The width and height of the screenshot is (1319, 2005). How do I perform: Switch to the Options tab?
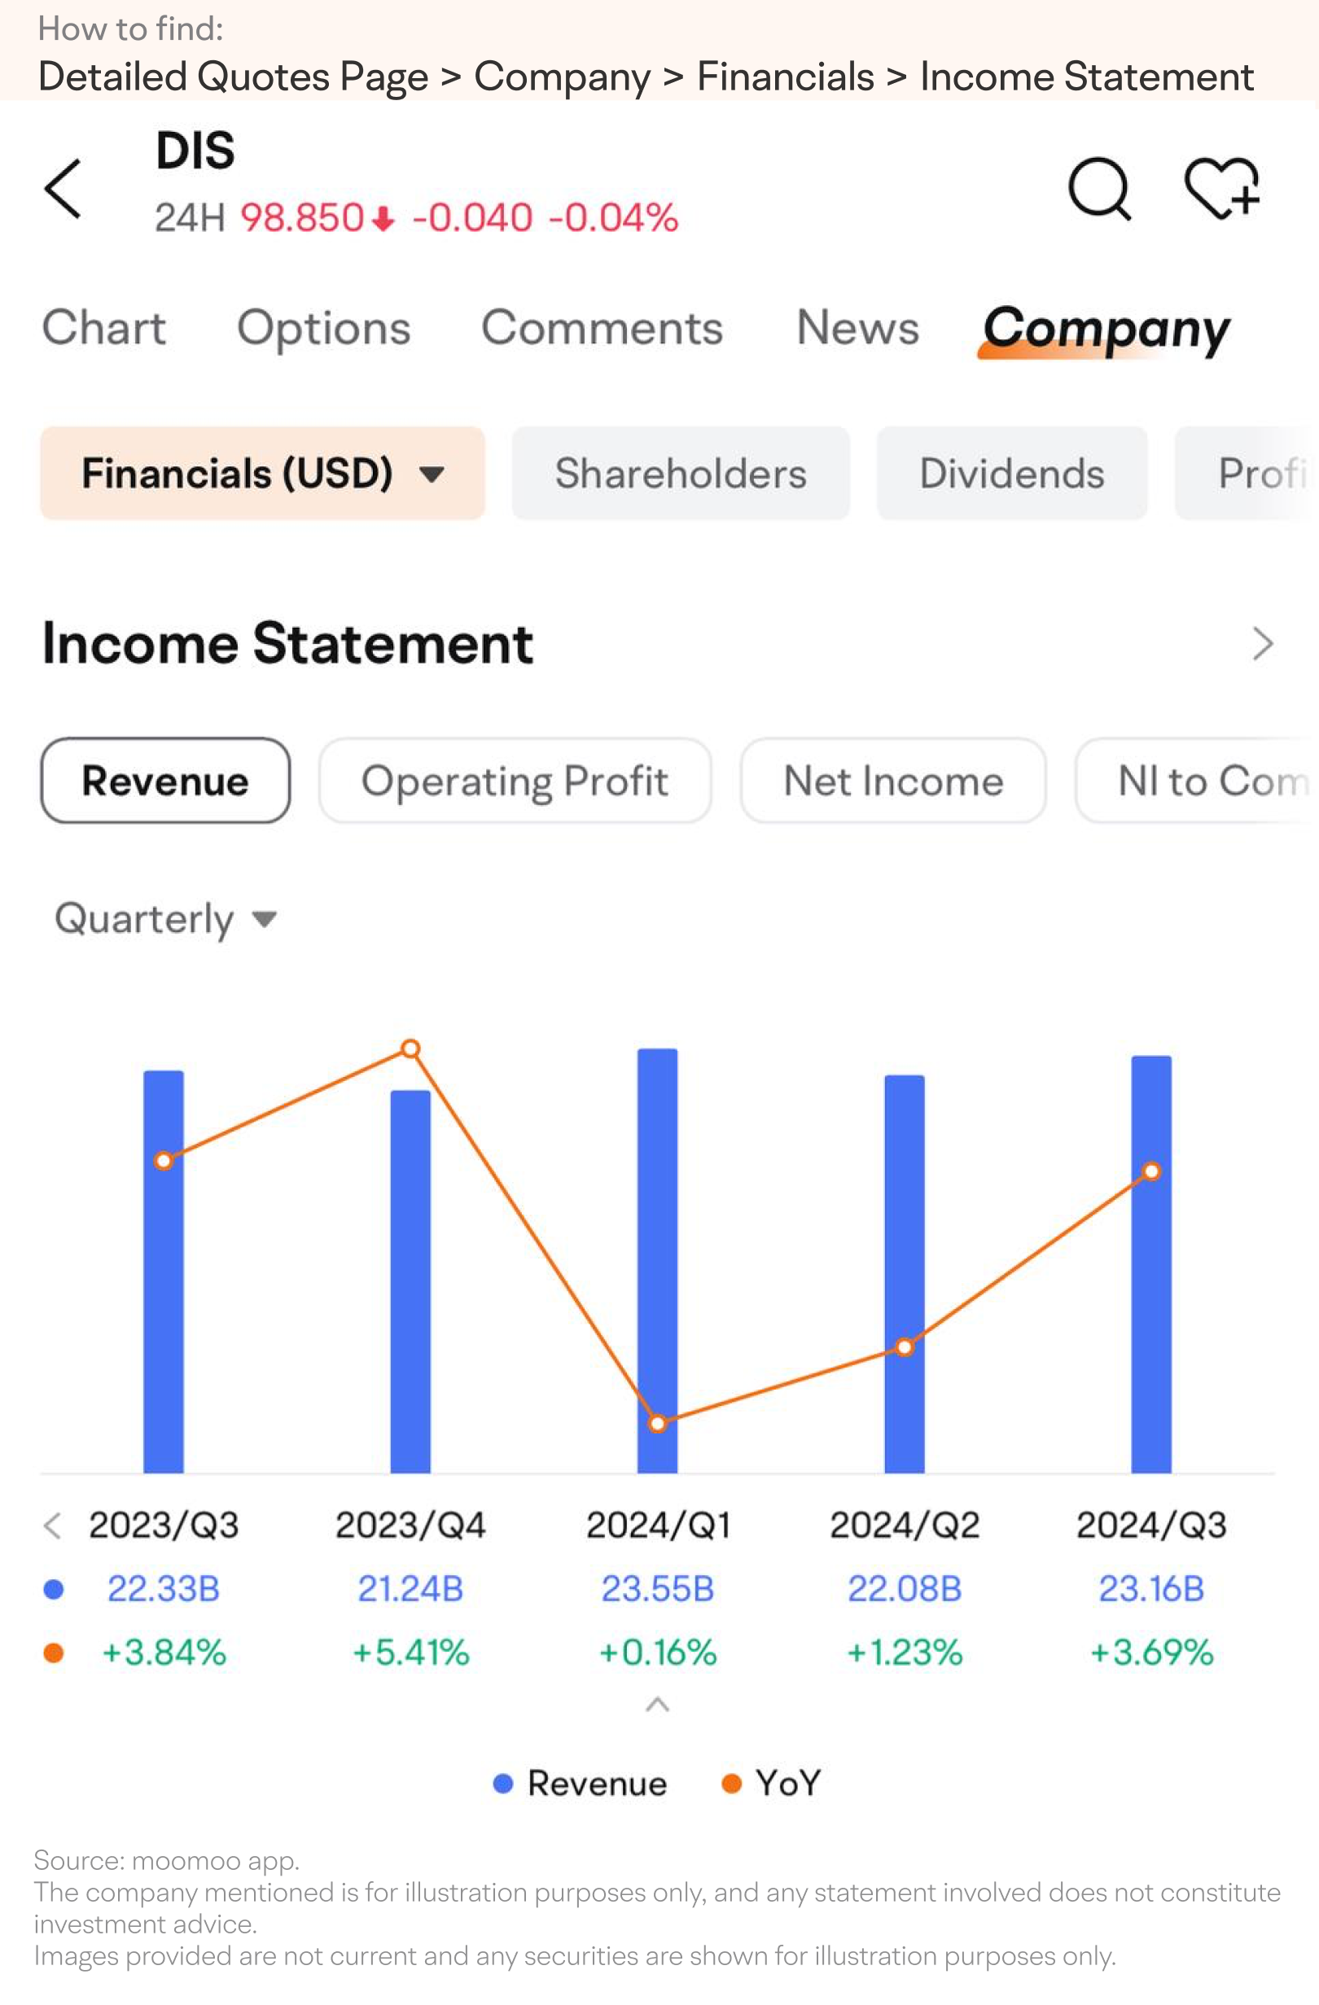[x=323, y=329]
